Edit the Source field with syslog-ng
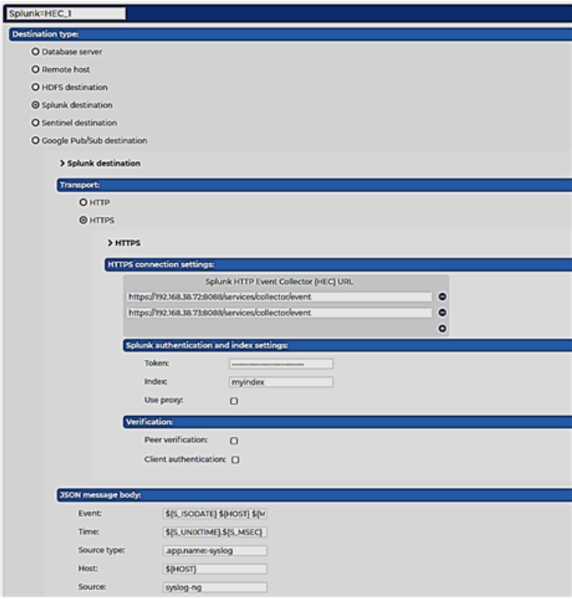 215,588
